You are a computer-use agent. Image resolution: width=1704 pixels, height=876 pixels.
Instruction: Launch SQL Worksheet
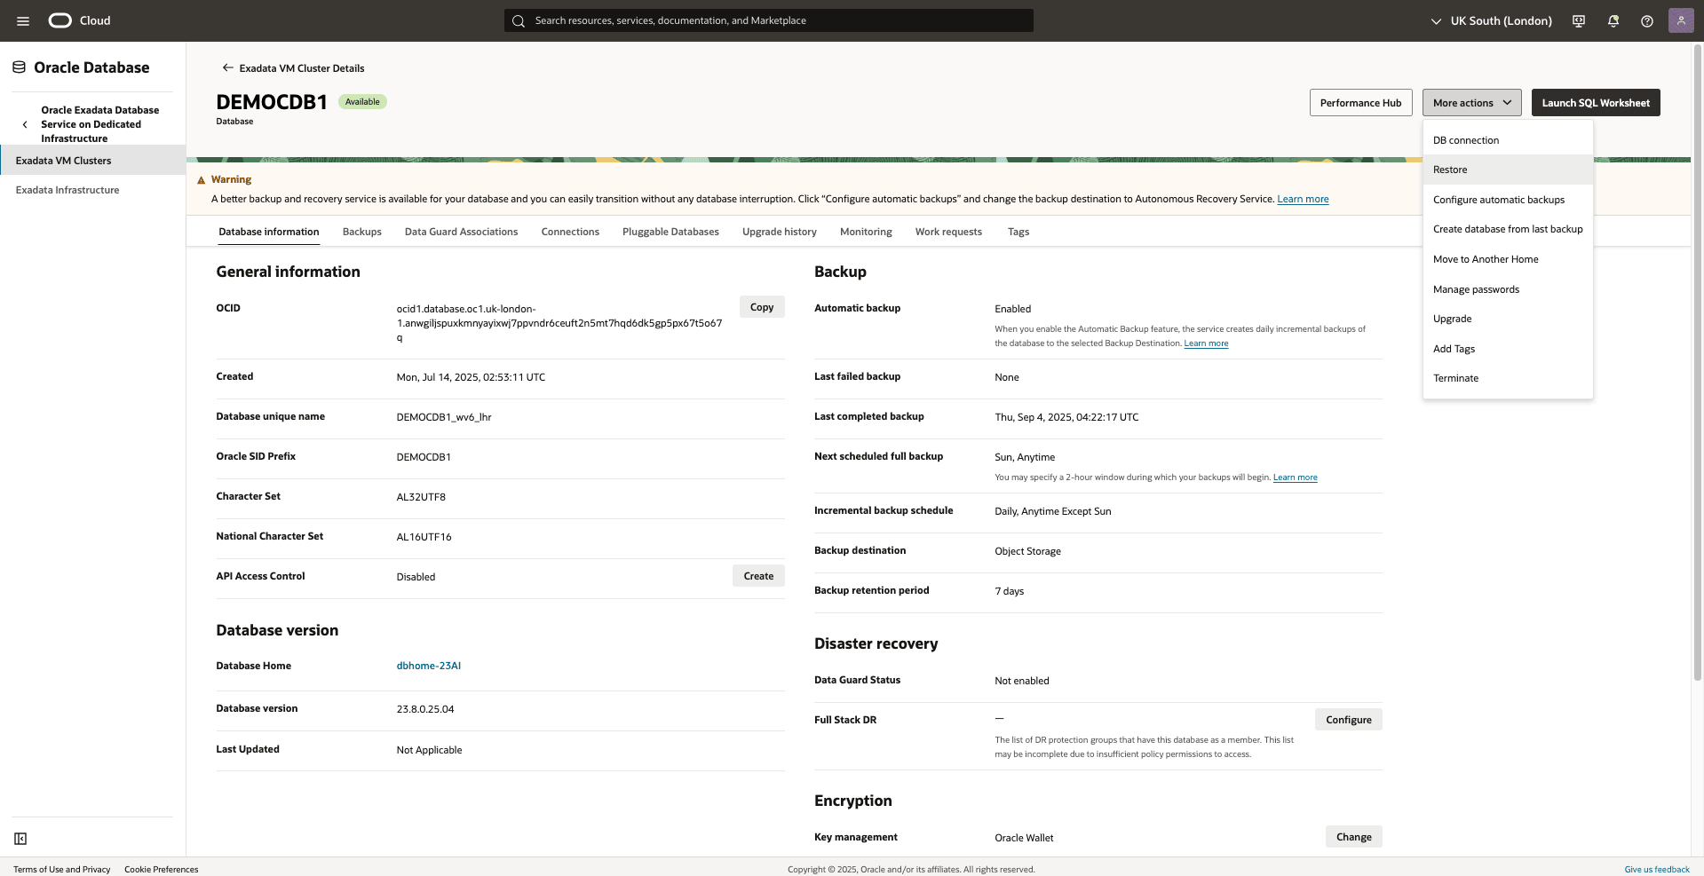(1595, 103)
